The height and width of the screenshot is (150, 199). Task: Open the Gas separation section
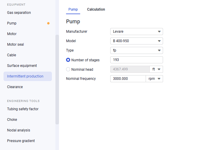[19, 13]
